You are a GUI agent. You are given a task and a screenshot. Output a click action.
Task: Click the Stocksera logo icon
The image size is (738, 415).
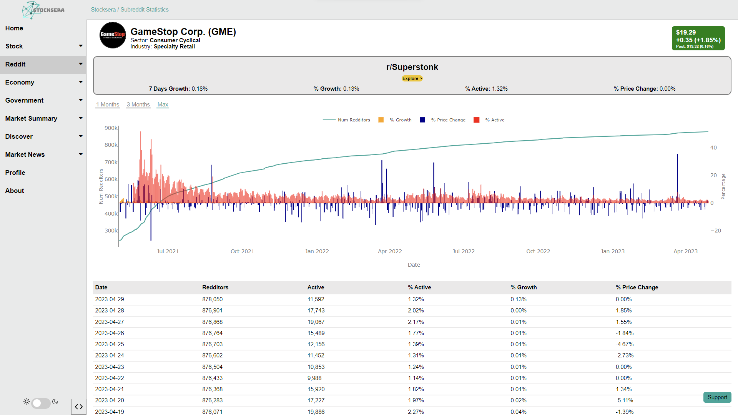point(31,10)
